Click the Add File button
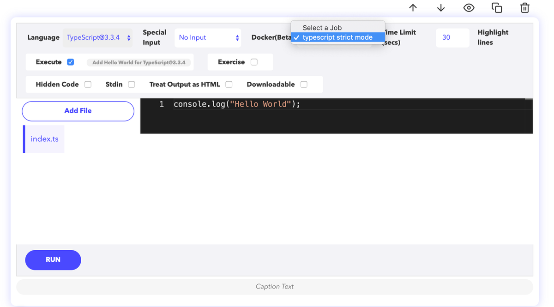The image size is (554, 307). (x=78, y=111)
